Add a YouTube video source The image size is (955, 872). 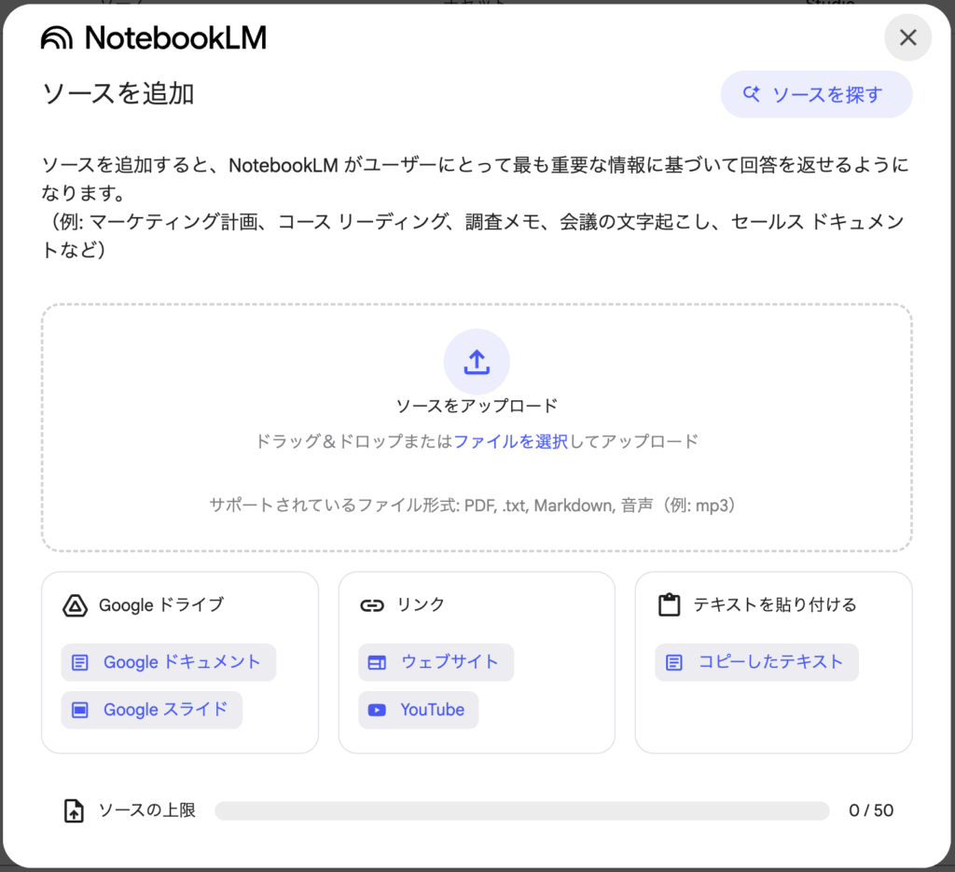point(419,710)
